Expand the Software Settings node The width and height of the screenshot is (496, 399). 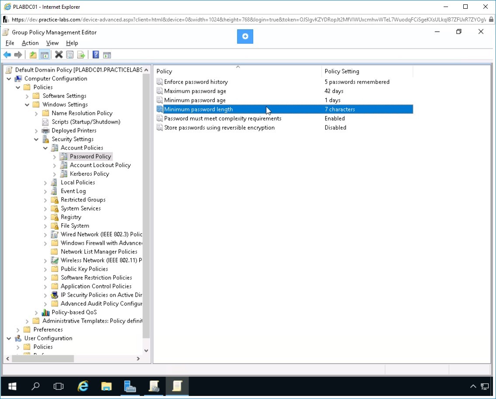27,96
